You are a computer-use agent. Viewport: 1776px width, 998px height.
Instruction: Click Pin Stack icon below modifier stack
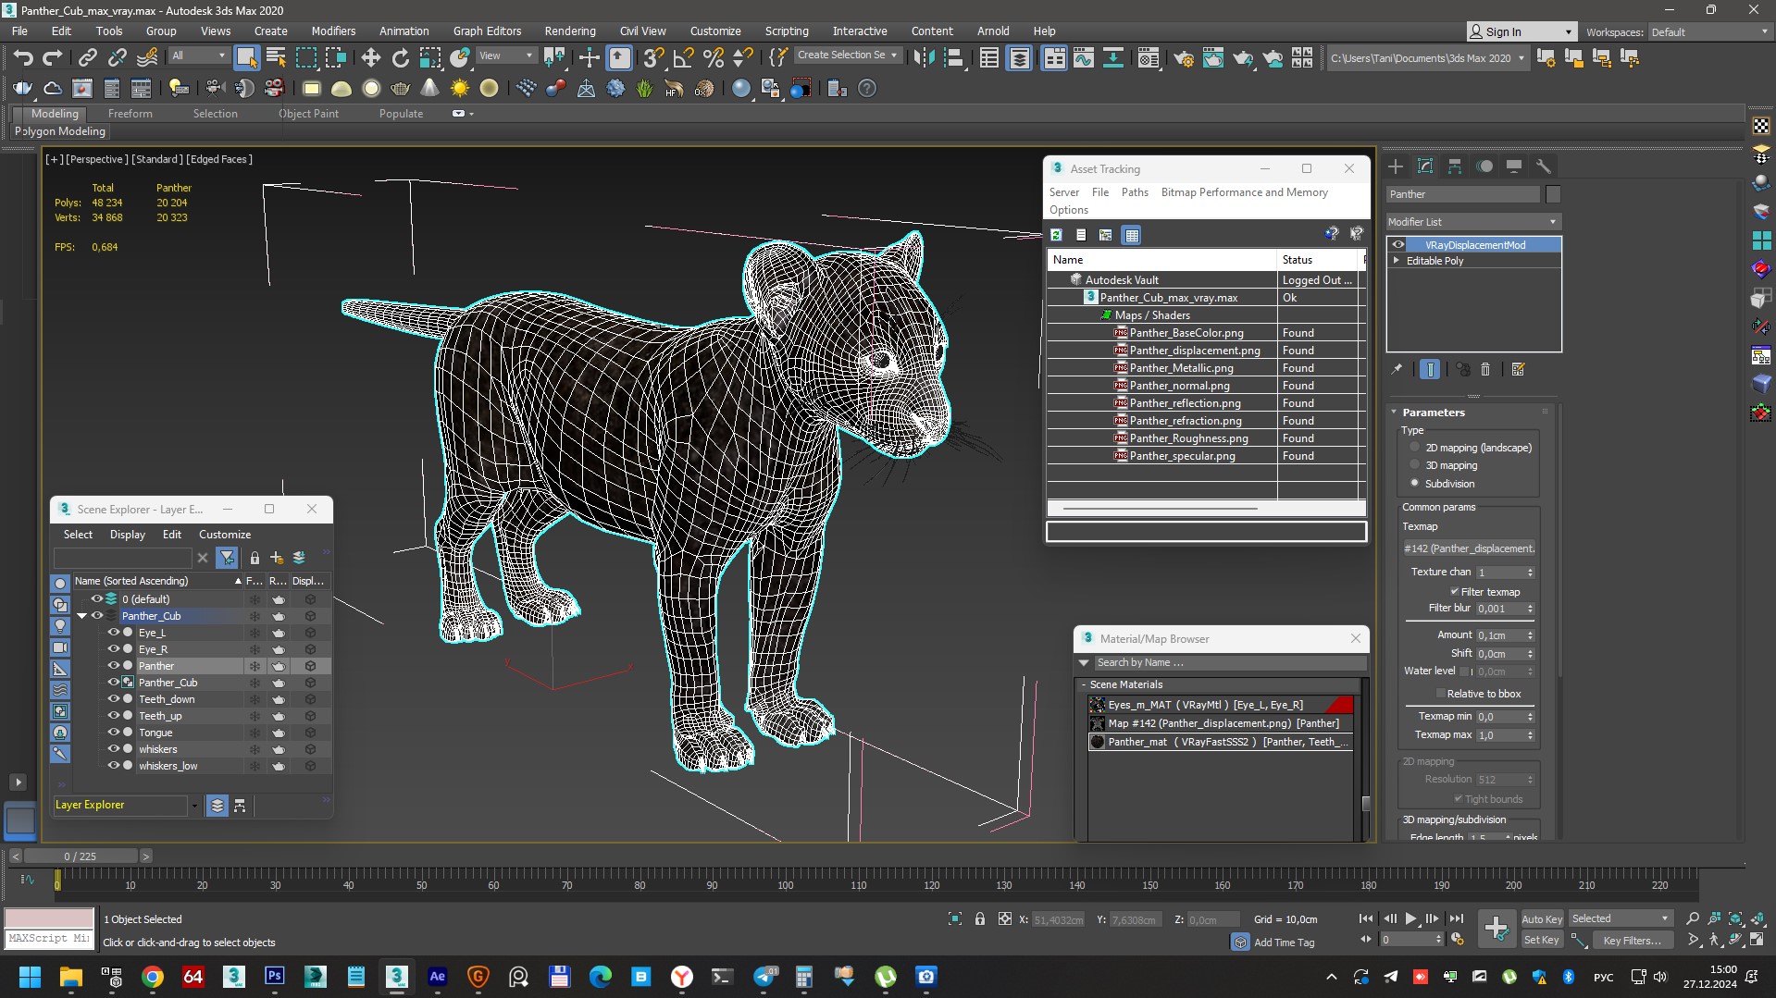[x=1397, y=369]
